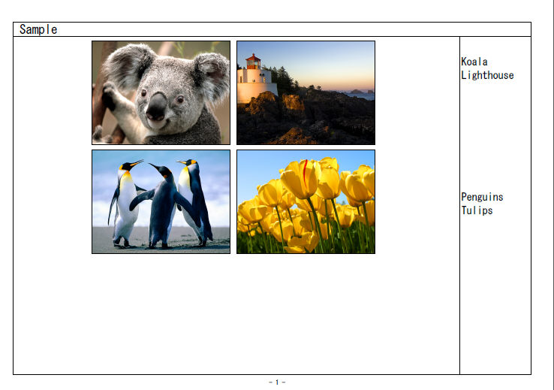
Task: Click the page number "- 1 -" footer
Action: click(x=277, y=382)
